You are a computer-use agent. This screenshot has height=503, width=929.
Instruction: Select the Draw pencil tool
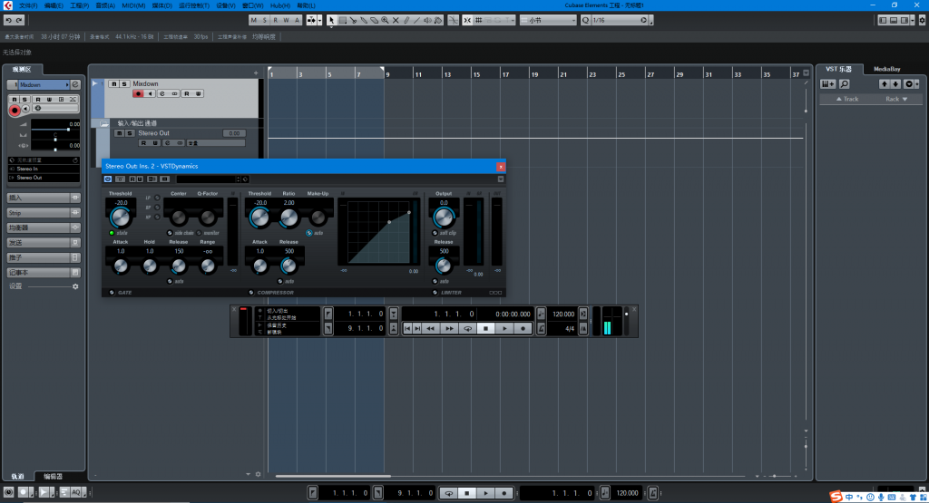[406, 20]
